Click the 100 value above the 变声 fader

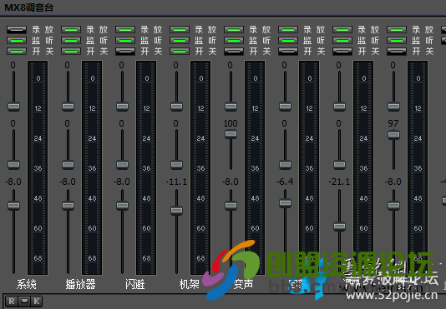(231, 123)
